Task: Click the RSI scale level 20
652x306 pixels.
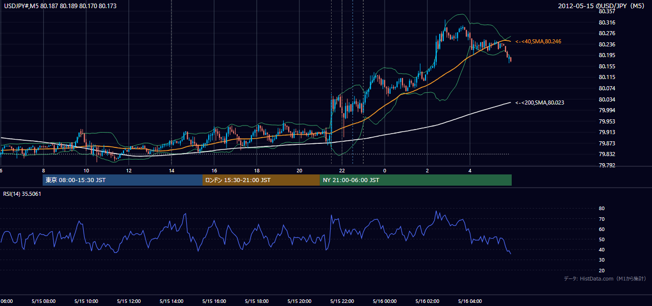Action: click(601, 271)
